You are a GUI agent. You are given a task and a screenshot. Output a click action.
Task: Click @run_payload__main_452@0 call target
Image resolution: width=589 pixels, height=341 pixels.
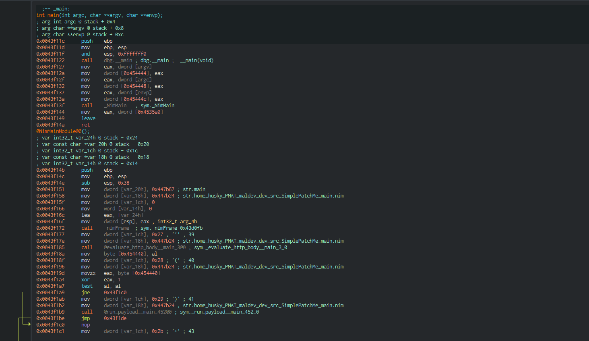pyautogui.click(x=138, y=312)
